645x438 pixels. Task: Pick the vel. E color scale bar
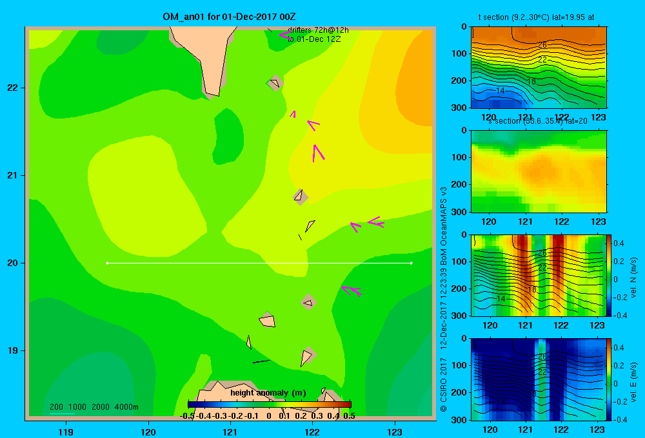(609, 379)
